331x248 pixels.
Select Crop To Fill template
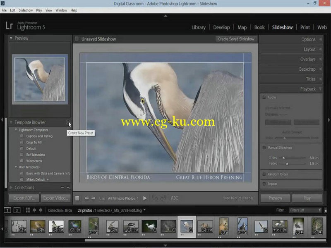point(34,142)
